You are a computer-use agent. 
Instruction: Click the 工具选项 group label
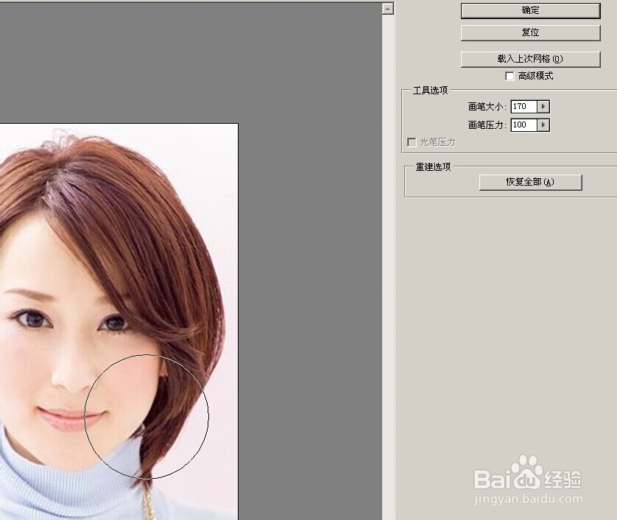pyautogui.click(x=431, y=91)
